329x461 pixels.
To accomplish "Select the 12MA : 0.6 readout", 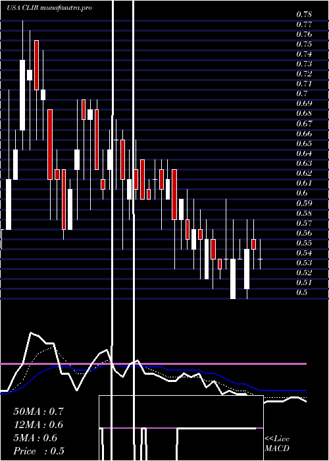I will tap(38, 425).
